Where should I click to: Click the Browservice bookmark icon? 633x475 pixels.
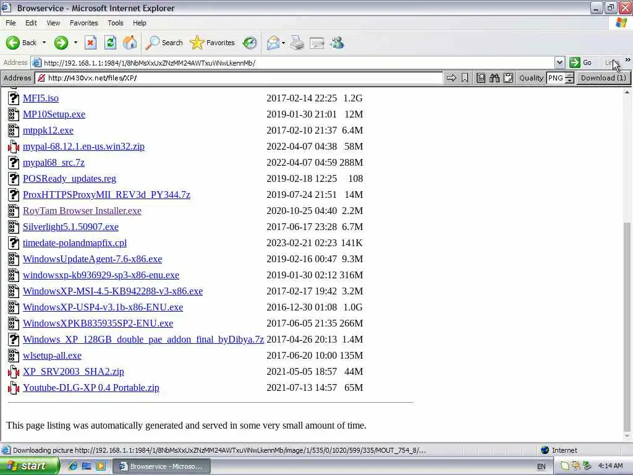(x=465, y=78)
